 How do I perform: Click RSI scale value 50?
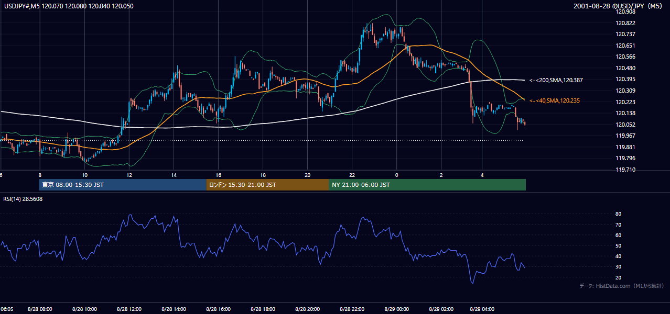coord(619,245)
